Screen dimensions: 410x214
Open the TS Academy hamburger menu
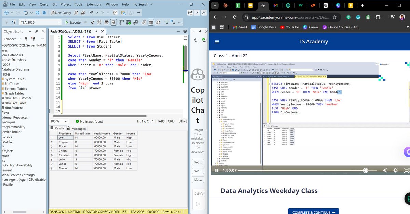pos(217,42)
